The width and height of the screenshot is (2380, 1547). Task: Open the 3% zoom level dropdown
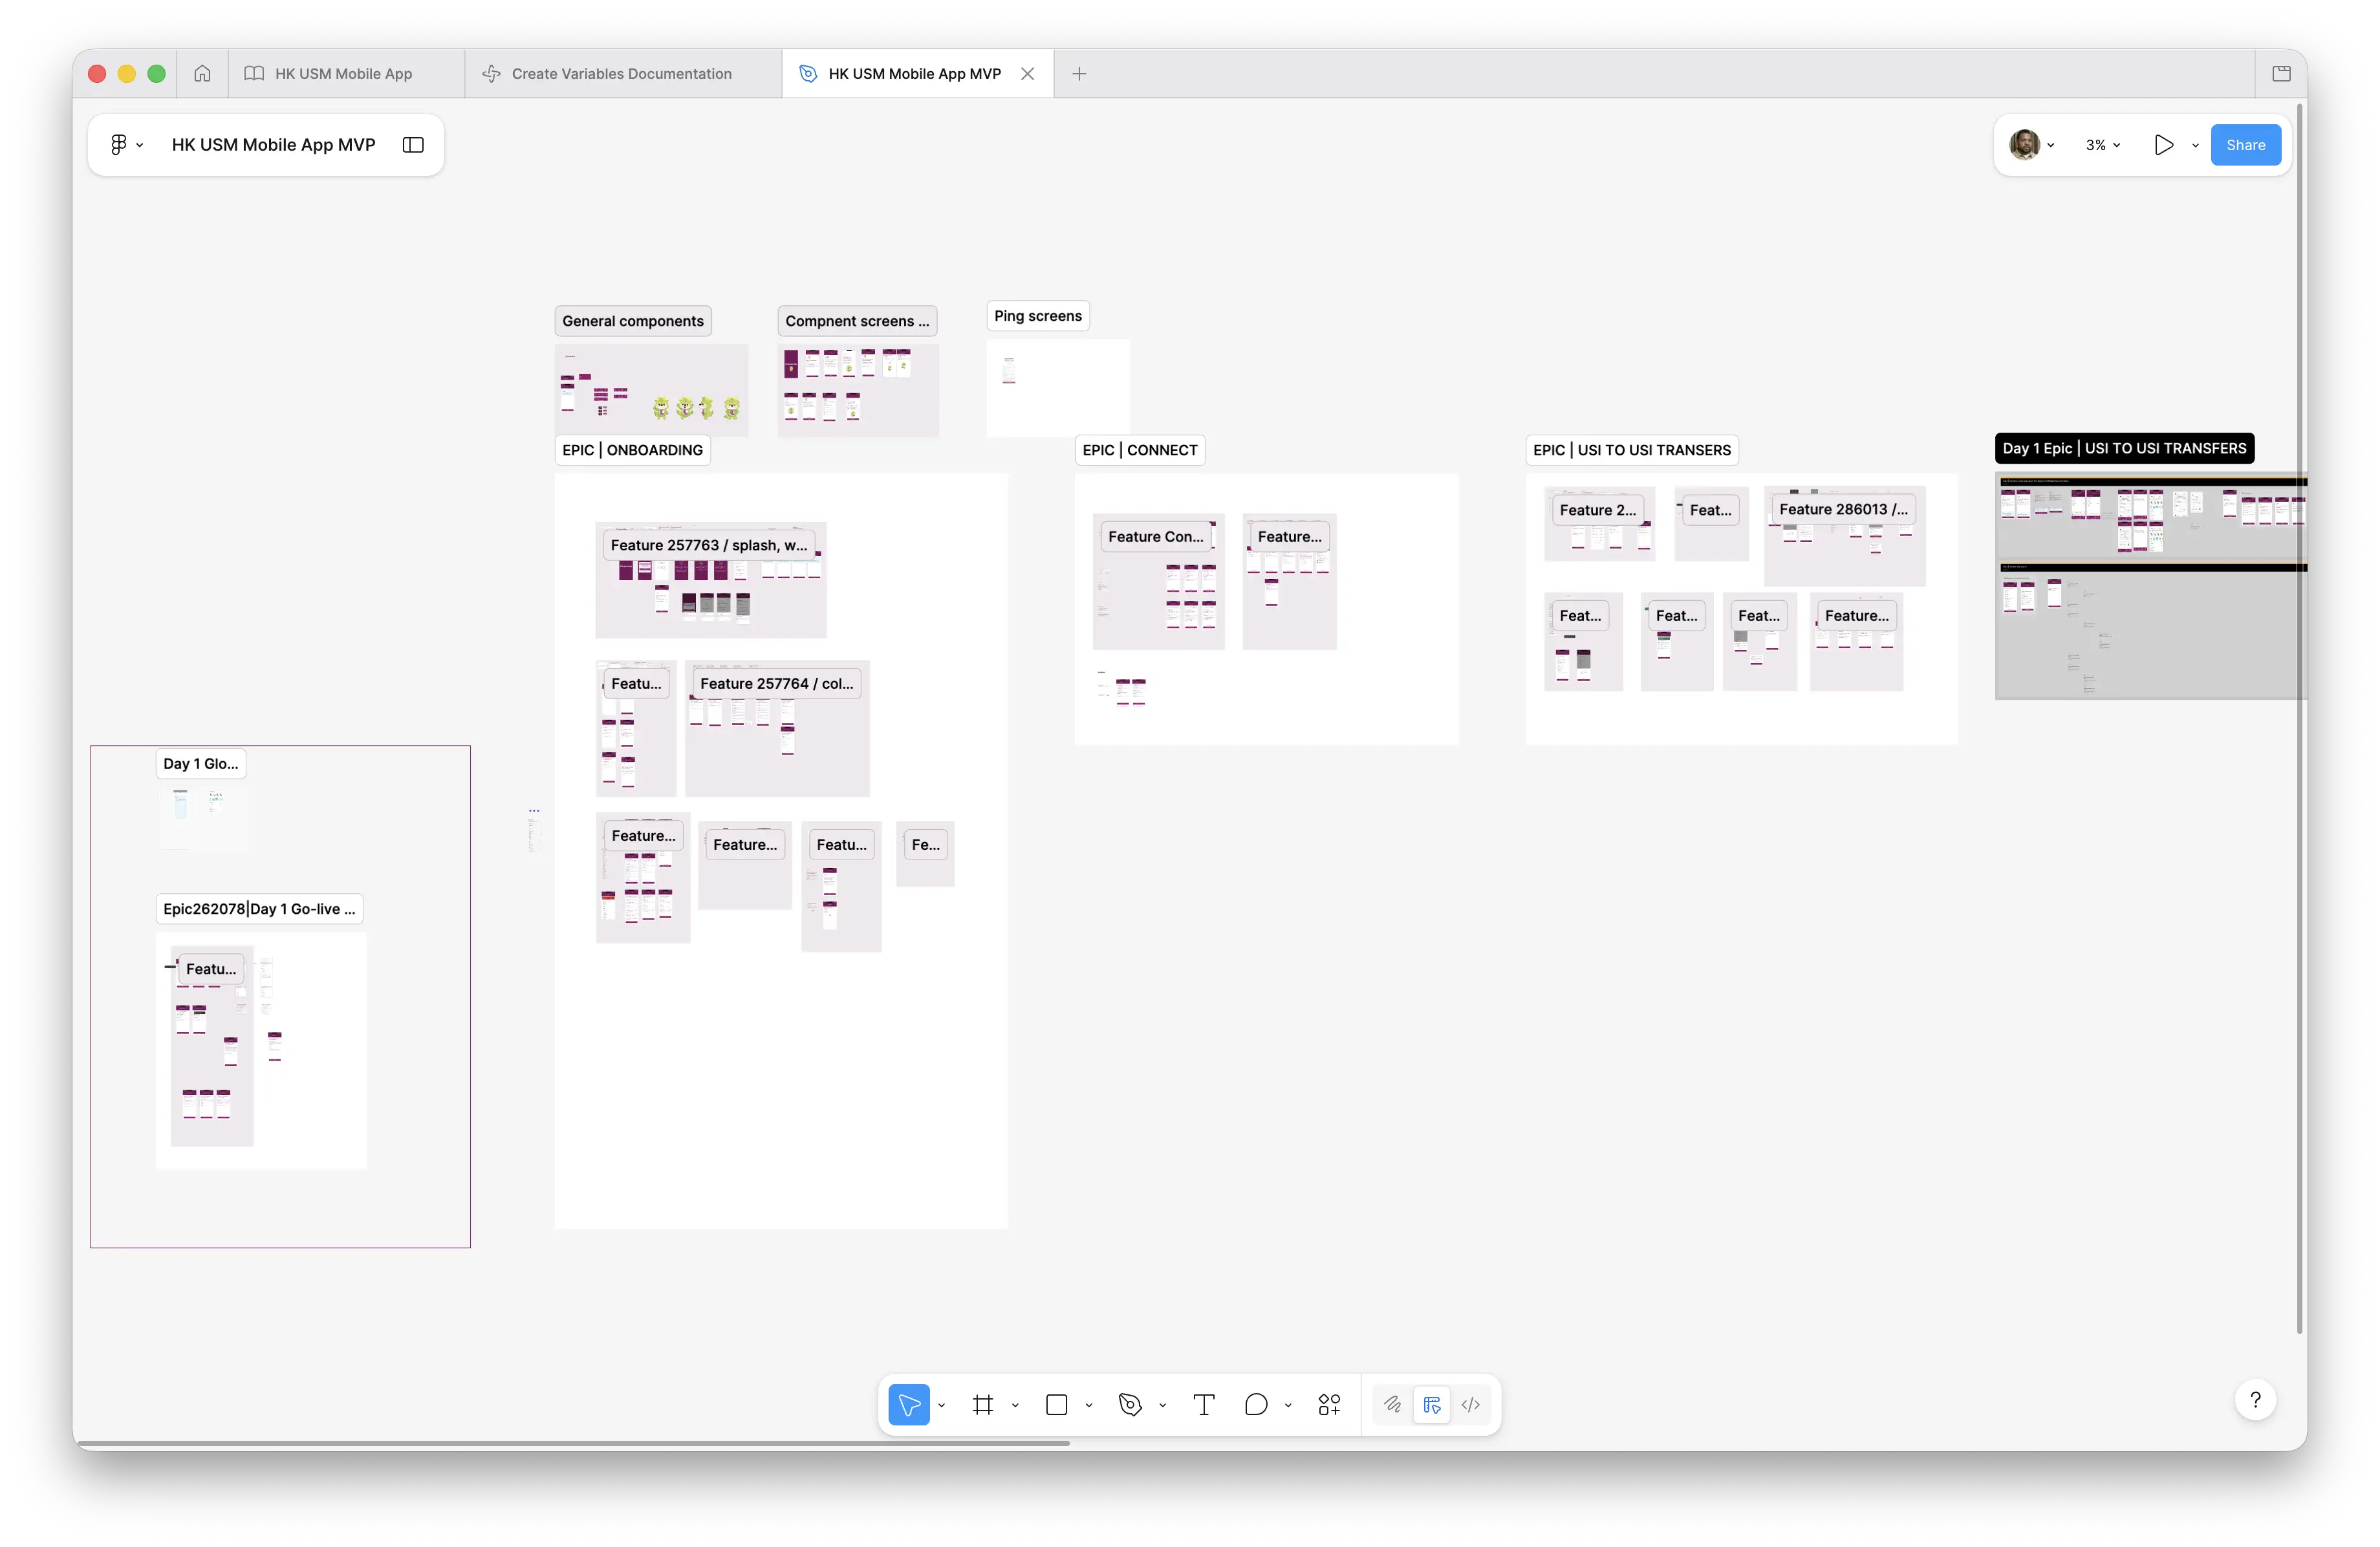(2102, 145)
